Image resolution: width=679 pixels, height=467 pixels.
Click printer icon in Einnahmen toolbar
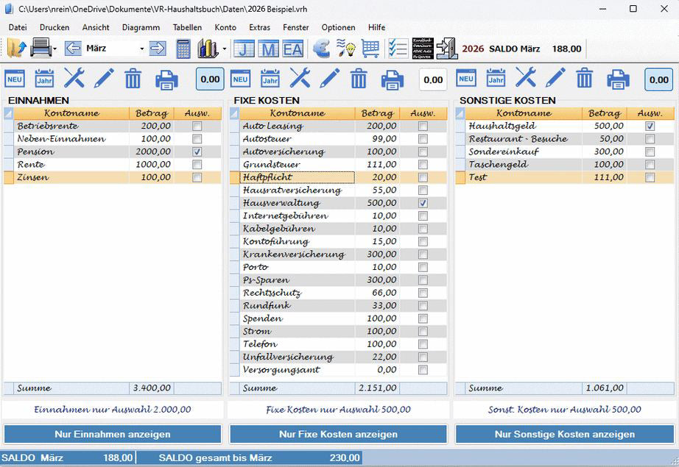tap(166, 79)
